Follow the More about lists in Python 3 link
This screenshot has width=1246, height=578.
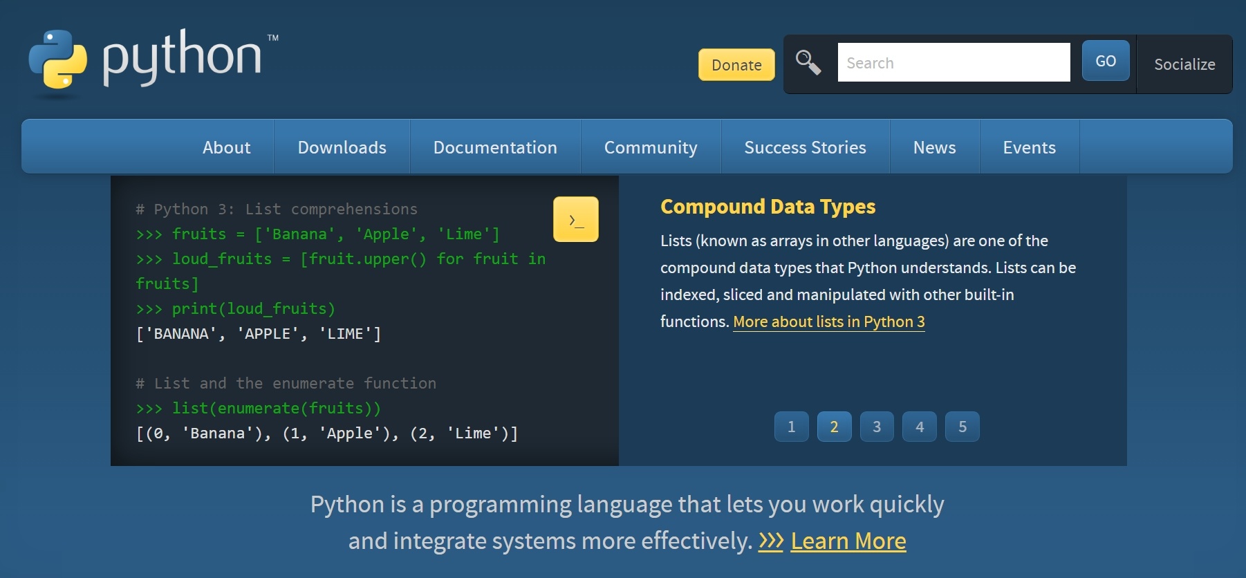click(x=828, y=322)
